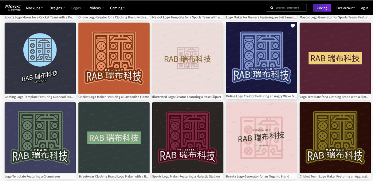Open the Rose Clipart logo thumbnail
The image size is (373, 181).
188,58
